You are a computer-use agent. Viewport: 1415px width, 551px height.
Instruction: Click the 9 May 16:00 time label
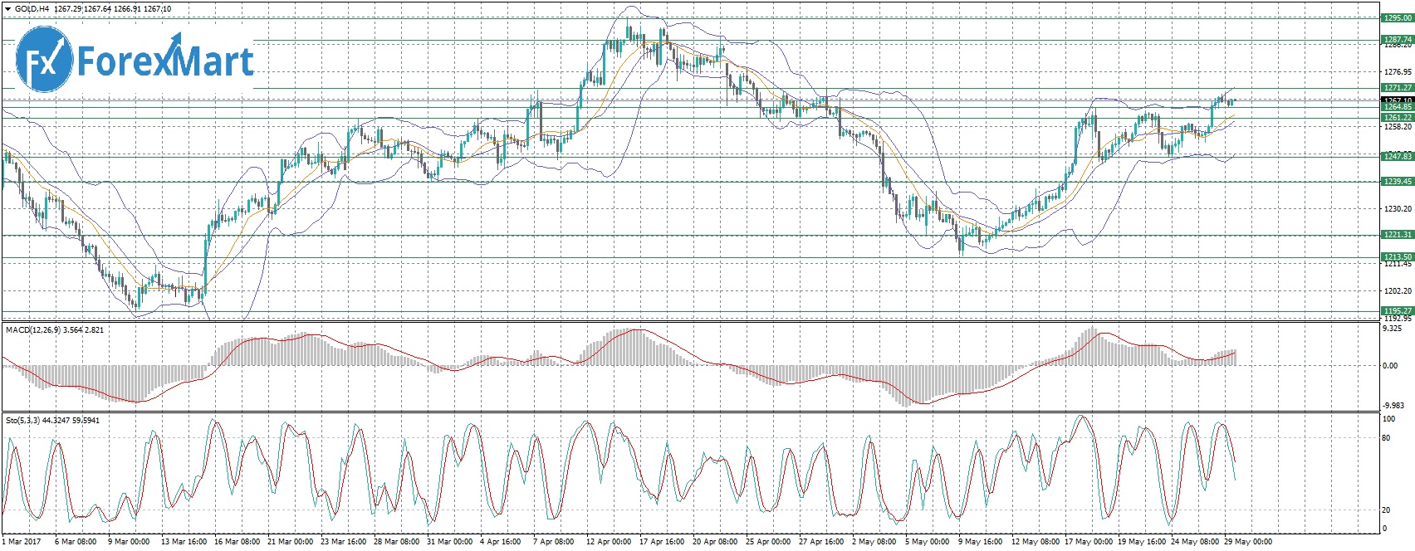point(981,542)
